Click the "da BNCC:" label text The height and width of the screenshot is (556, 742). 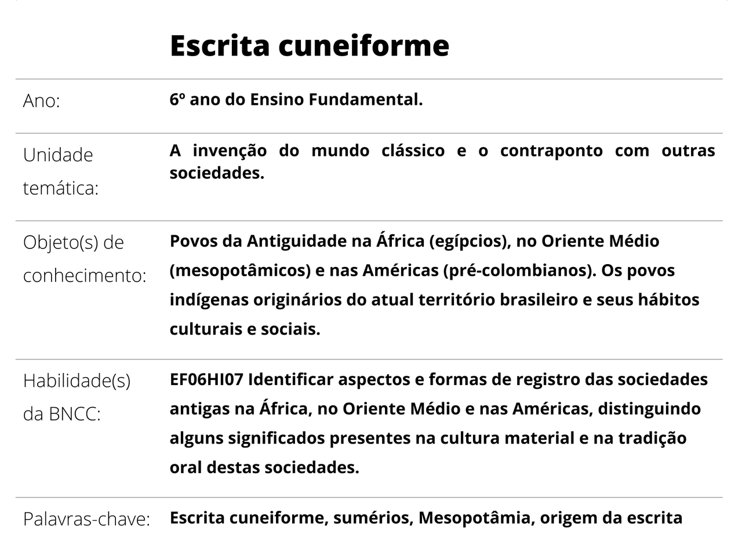(x=62, y=414)
